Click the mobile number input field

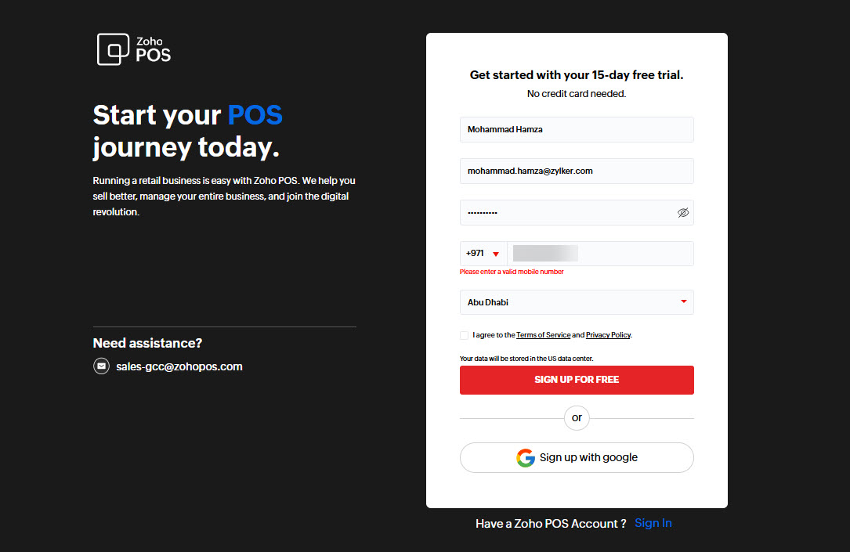(x=600, y=254)
